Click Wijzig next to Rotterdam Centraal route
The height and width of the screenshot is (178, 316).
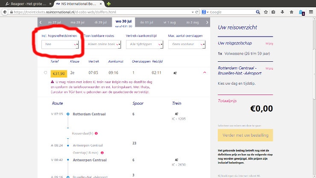(269, 69)
